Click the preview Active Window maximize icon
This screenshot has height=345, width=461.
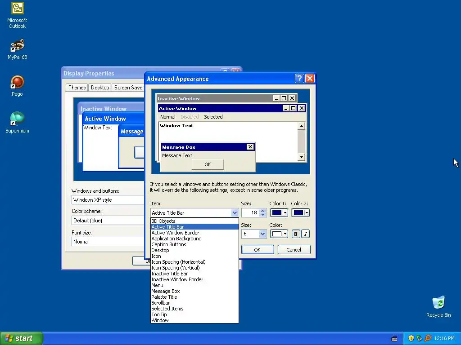point(294,108)
